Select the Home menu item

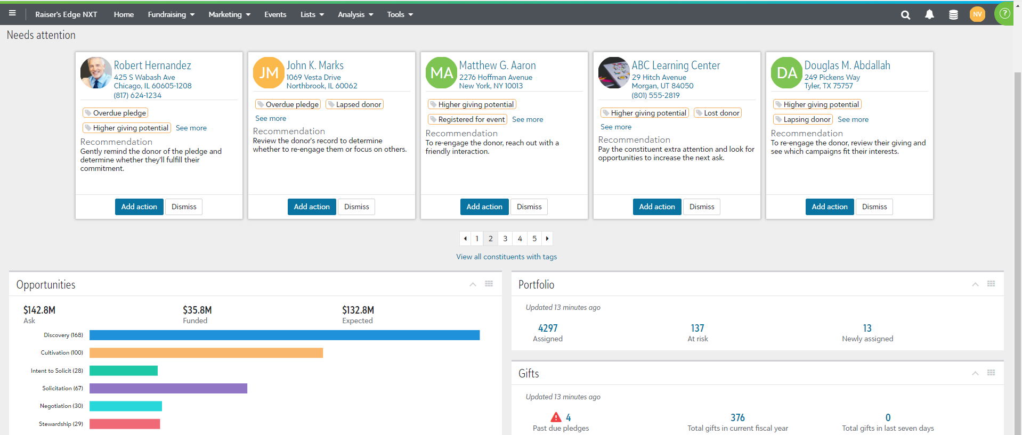(124, 14)
